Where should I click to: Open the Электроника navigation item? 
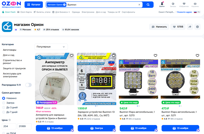click(88, 12)
